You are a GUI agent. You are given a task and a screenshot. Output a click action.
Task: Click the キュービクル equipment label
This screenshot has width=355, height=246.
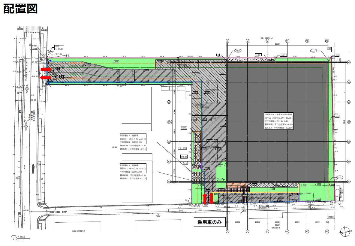[x=183, y=148]
